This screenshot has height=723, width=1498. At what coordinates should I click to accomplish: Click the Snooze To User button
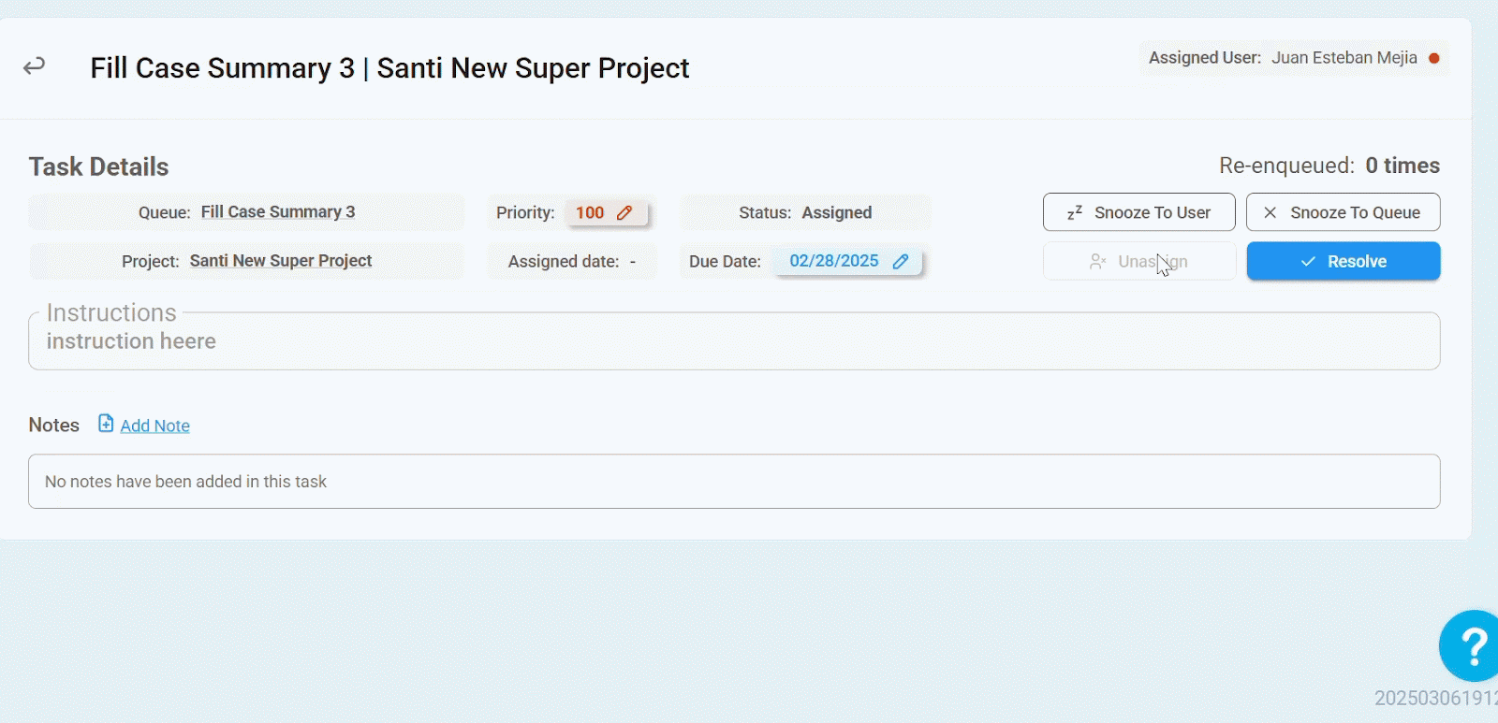tap(1139, 212)
